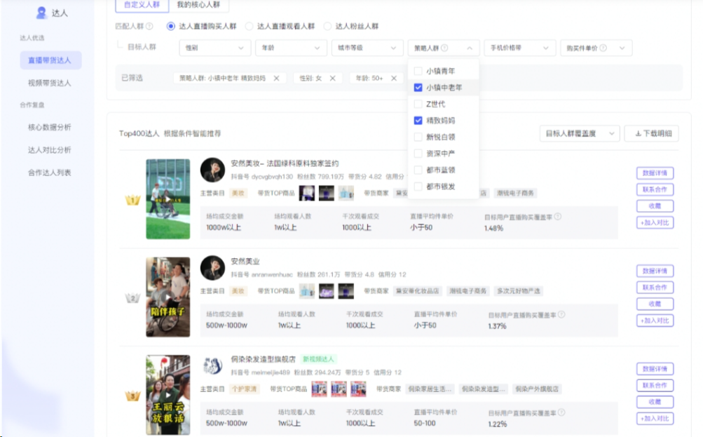
Task: Click the 达人 logo icon in sidebar
Action: coord(41,13)
